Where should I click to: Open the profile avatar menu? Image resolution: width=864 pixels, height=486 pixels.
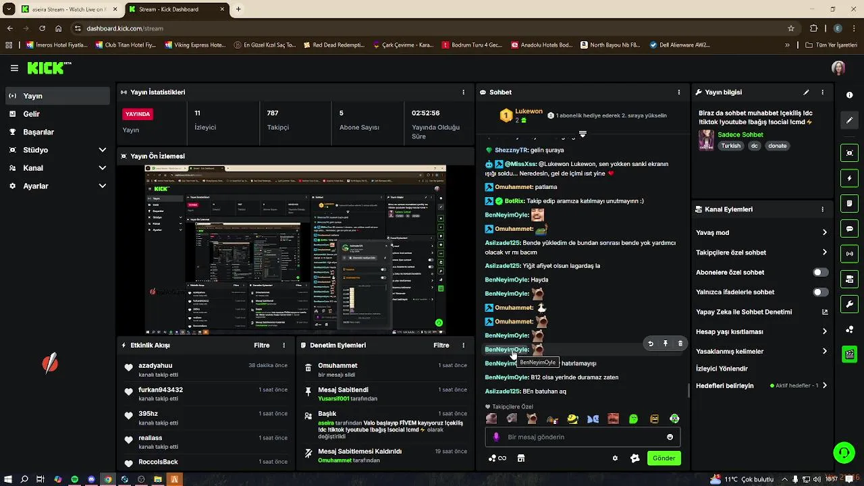(x=838, y=68)
